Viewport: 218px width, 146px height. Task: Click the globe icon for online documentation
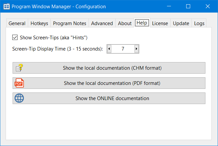pos(19,98)
